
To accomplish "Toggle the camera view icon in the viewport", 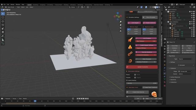I will (120, 28).
